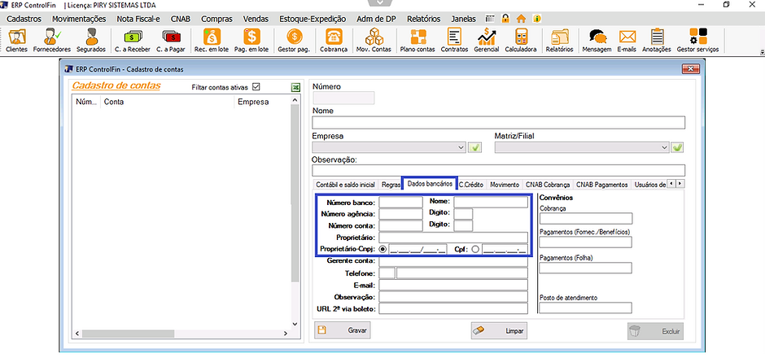Screen dimensions: 765x358
Task: Click the Número banco field
Action: [x=400, y=202]
